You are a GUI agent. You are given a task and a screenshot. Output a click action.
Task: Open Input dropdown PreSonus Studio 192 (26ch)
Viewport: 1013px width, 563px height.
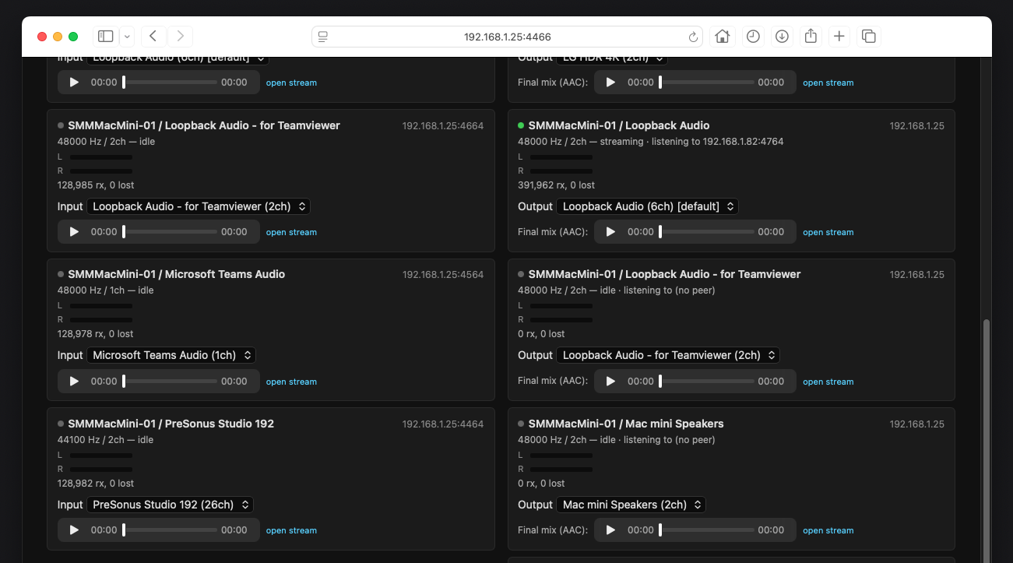(170, 505)
